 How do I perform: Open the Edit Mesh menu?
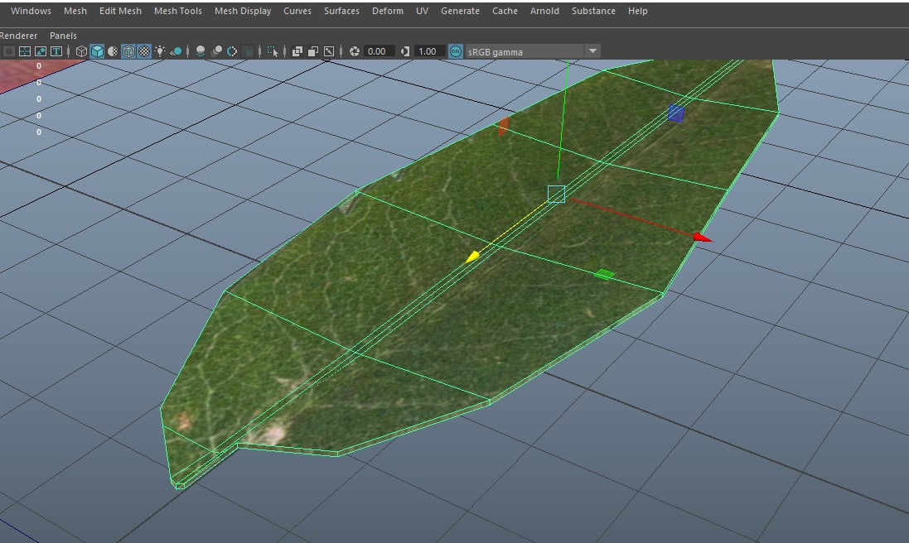[x=120, y=11]
